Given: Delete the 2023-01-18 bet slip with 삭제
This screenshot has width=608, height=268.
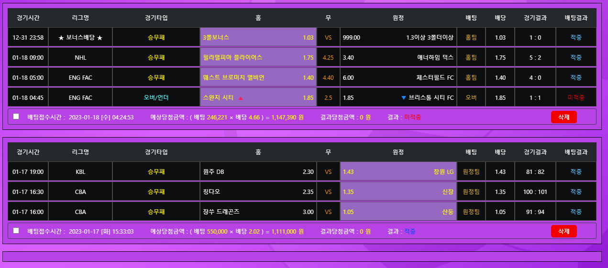Looking at the screenshot, I should coord(564,117).
